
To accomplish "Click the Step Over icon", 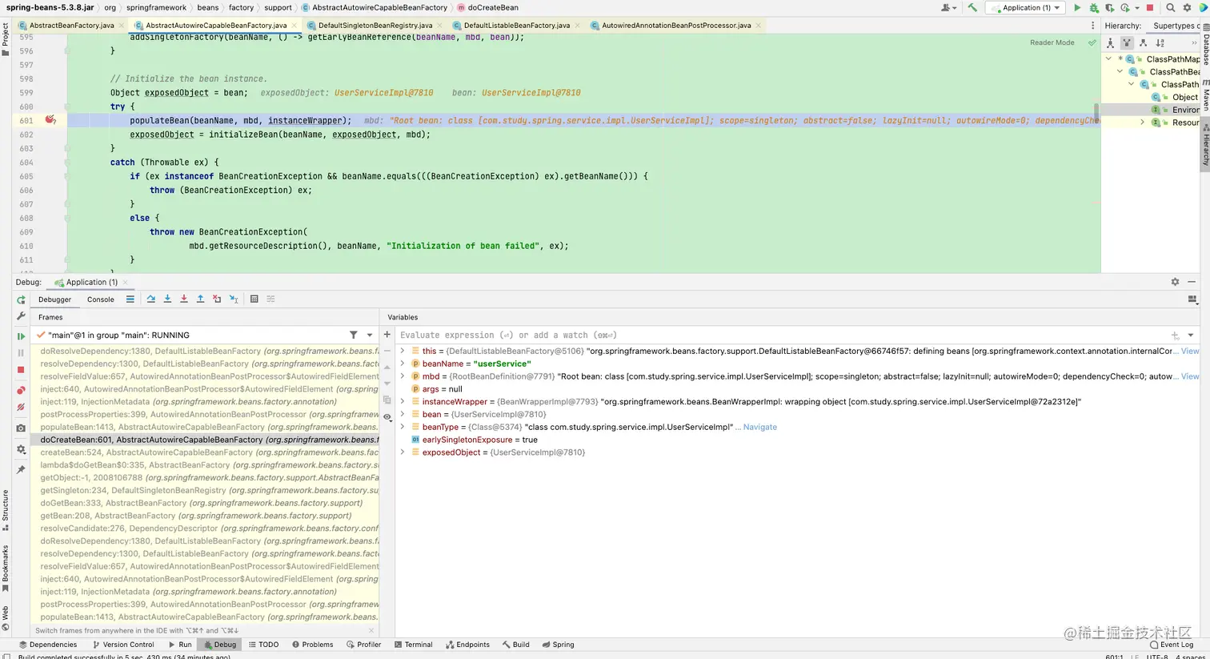I will click(x=150, y=299).
